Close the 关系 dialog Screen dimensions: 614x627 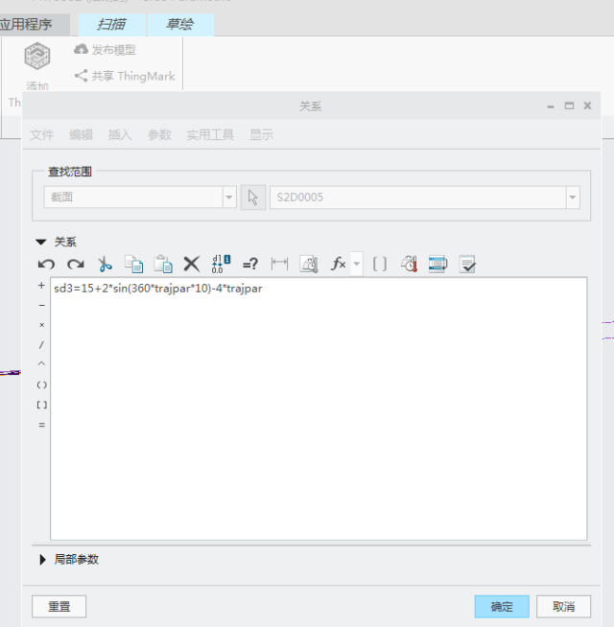587,105
